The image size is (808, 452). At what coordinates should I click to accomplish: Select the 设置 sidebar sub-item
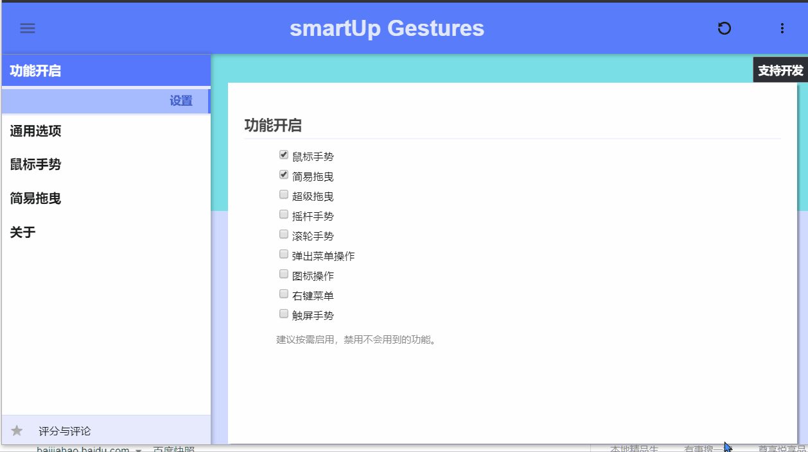tap(106, 101)
